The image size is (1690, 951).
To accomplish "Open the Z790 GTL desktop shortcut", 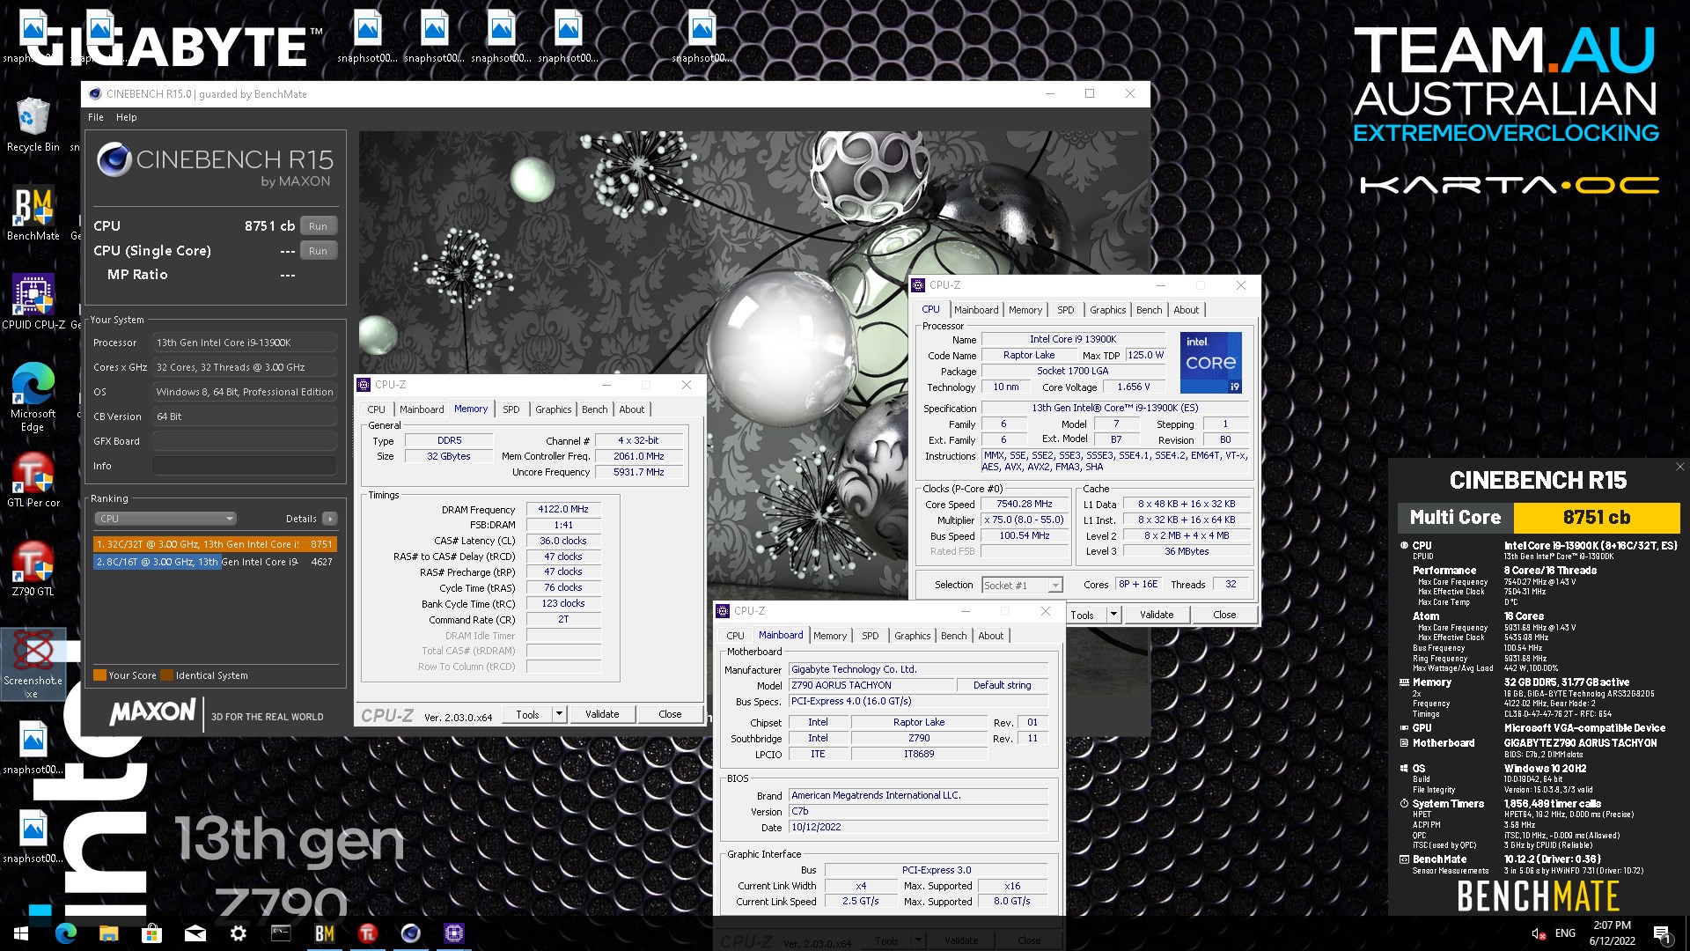I will tap(33, 568).
